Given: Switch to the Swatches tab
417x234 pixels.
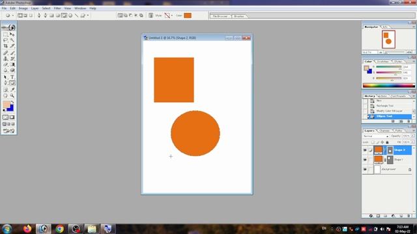Looking at the screenshot, I should (382, 62).
